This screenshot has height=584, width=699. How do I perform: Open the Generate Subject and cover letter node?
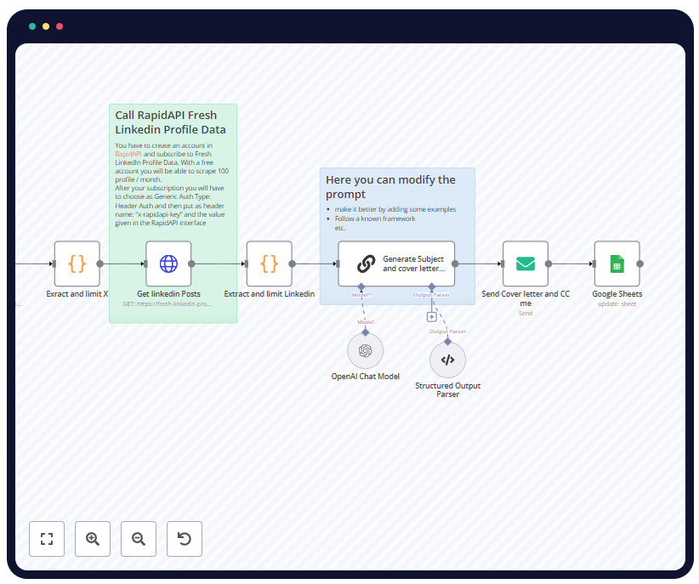pyautogui.click(x=396, y=264)
